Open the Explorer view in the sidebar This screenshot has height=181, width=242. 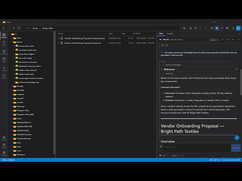(4, 35)
